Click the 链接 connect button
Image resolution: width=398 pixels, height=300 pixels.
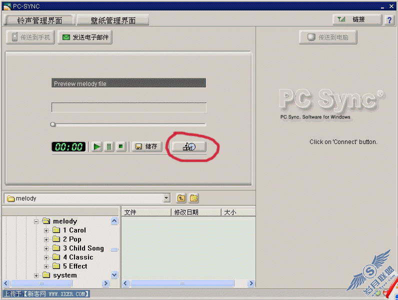tap(357, 19)
